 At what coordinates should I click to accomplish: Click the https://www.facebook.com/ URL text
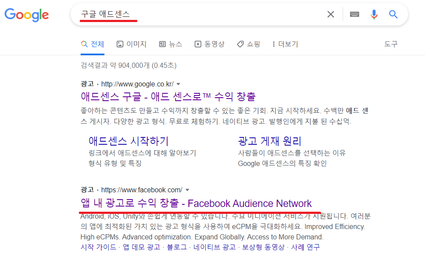tap(142, 190)
